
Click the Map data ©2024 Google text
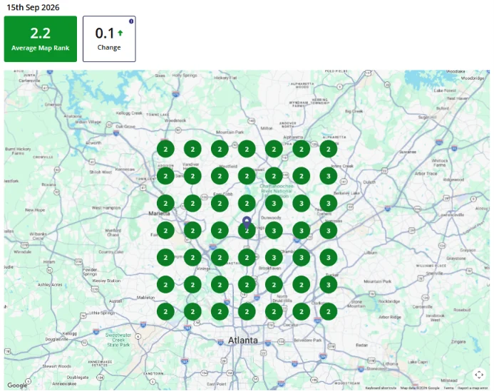pyautogui.click(x=420, y=388)
